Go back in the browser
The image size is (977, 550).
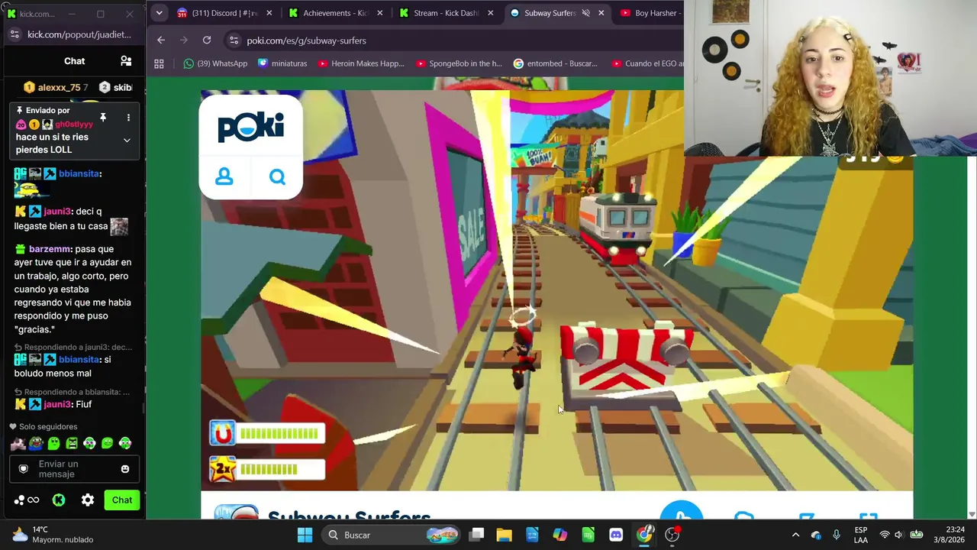point(160,40)
